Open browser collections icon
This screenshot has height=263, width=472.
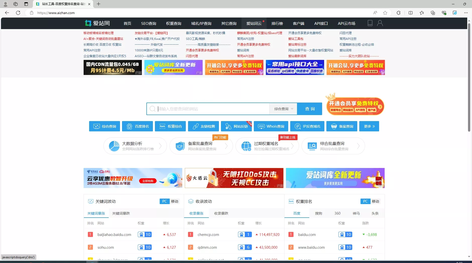(x=433, y=13)
